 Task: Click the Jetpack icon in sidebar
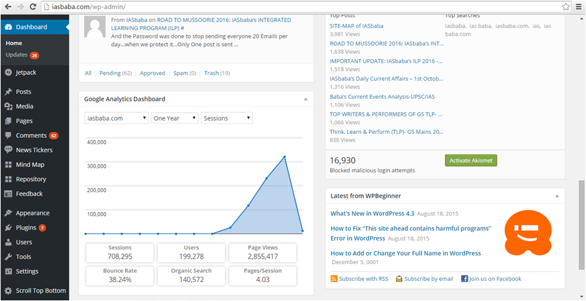click(8, 73)
